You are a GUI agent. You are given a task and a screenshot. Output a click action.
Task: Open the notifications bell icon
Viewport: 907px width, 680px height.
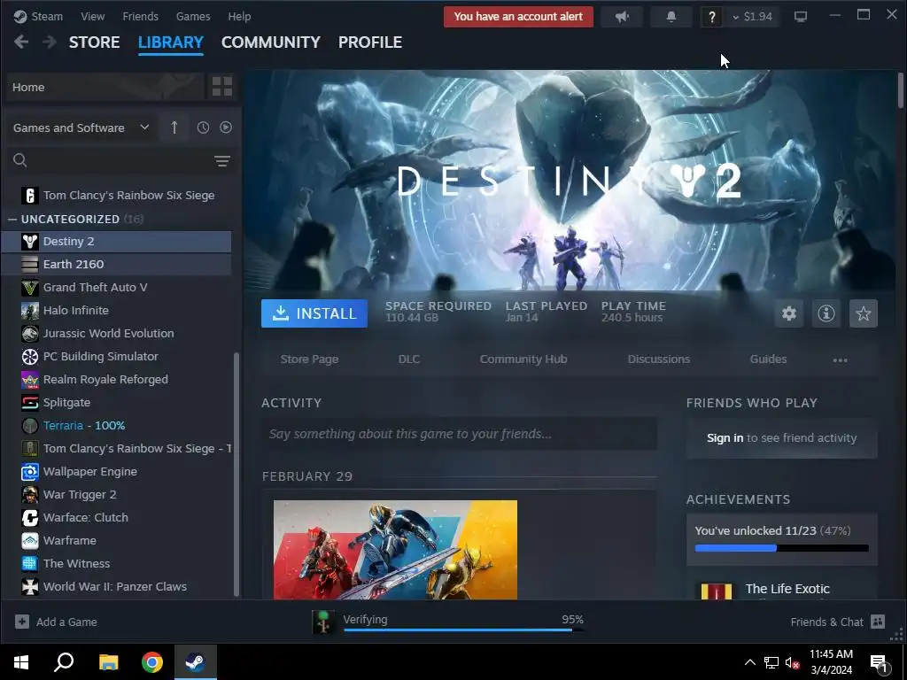coord(671,17)
